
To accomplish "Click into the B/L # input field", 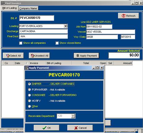I will 37,18.
